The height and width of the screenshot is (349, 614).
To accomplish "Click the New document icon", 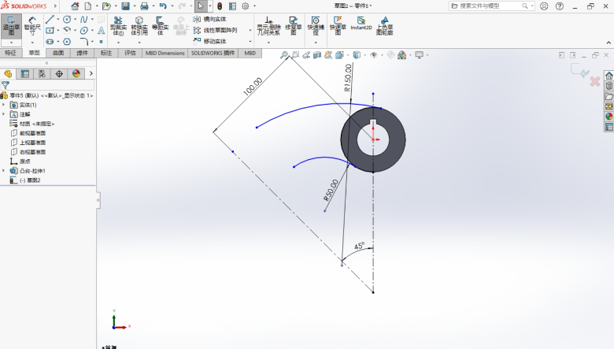I will pos(88,6).
